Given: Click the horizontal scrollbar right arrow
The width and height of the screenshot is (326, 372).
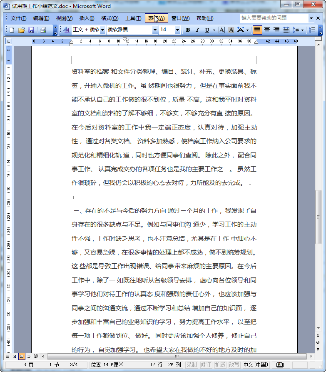Looking at the screenshot, I should pyautogui.click(x=311, y=356).
